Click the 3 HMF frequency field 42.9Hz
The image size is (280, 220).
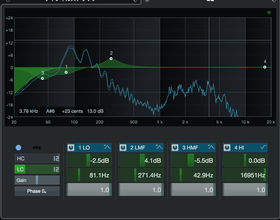[x=193, y=175]
